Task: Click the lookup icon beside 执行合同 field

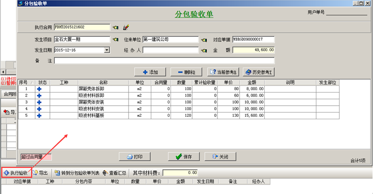Action: coord(115,27)
